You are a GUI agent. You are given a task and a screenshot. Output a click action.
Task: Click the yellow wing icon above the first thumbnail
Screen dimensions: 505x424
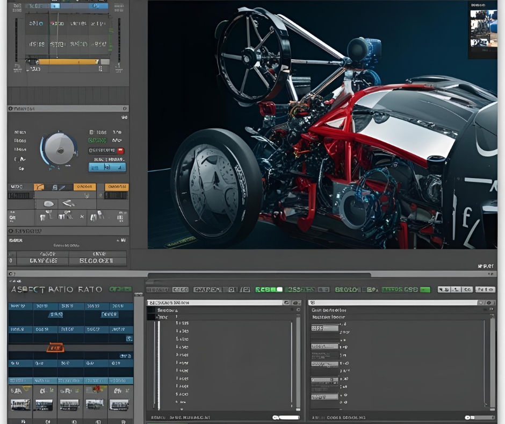26,388
